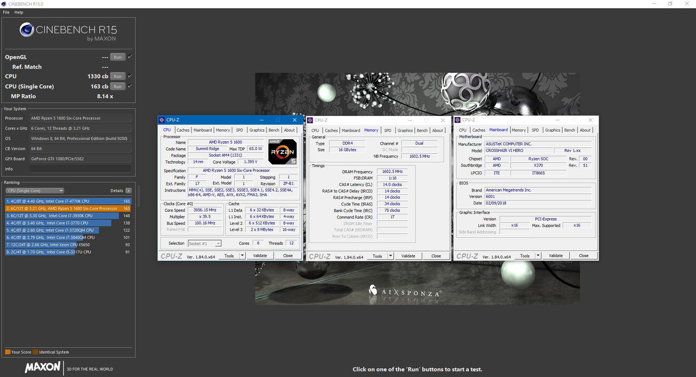
Task: Open the Memory tab in CPU-Z CPU window
Action: click(x=223, y=130)
